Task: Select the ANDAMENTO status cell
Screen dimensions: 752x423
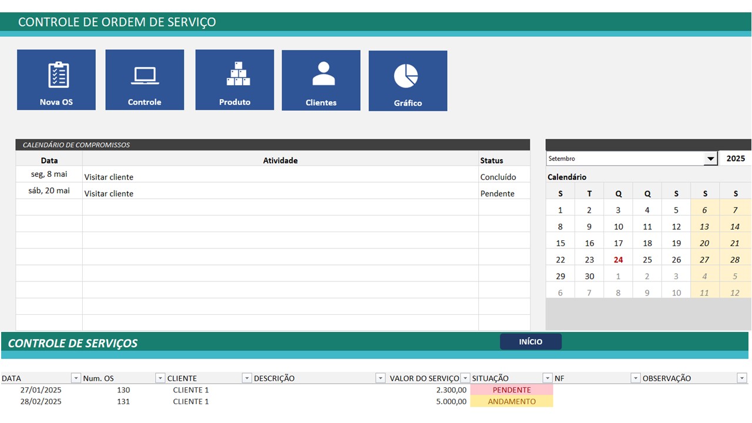Action: click(x=512, y=402)
